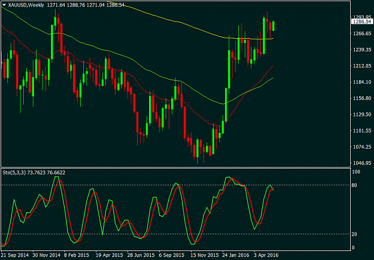This screenshot has height=260, width=374.
Task: Select the highlighted current price label 1286.54
Action: [x=362, y=22]
